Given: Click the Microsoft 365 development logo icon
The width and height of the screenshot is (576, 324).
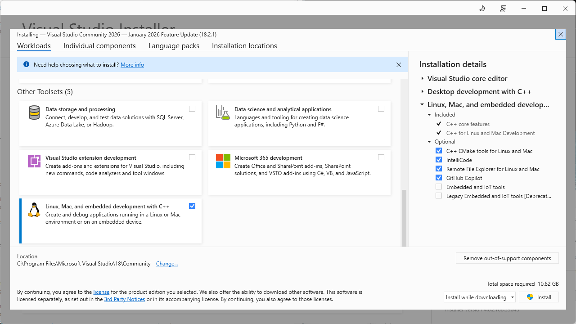Looking at the screenshot, I should click(223, 161).
